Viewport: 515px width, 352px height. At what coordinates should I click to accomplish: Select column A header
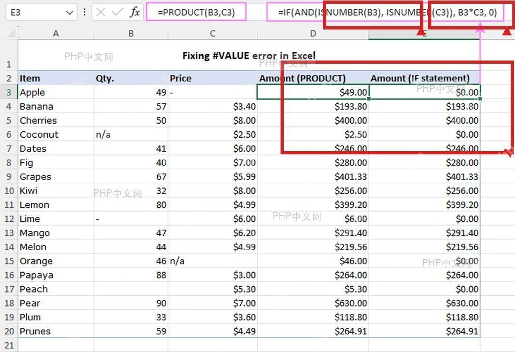56,33
